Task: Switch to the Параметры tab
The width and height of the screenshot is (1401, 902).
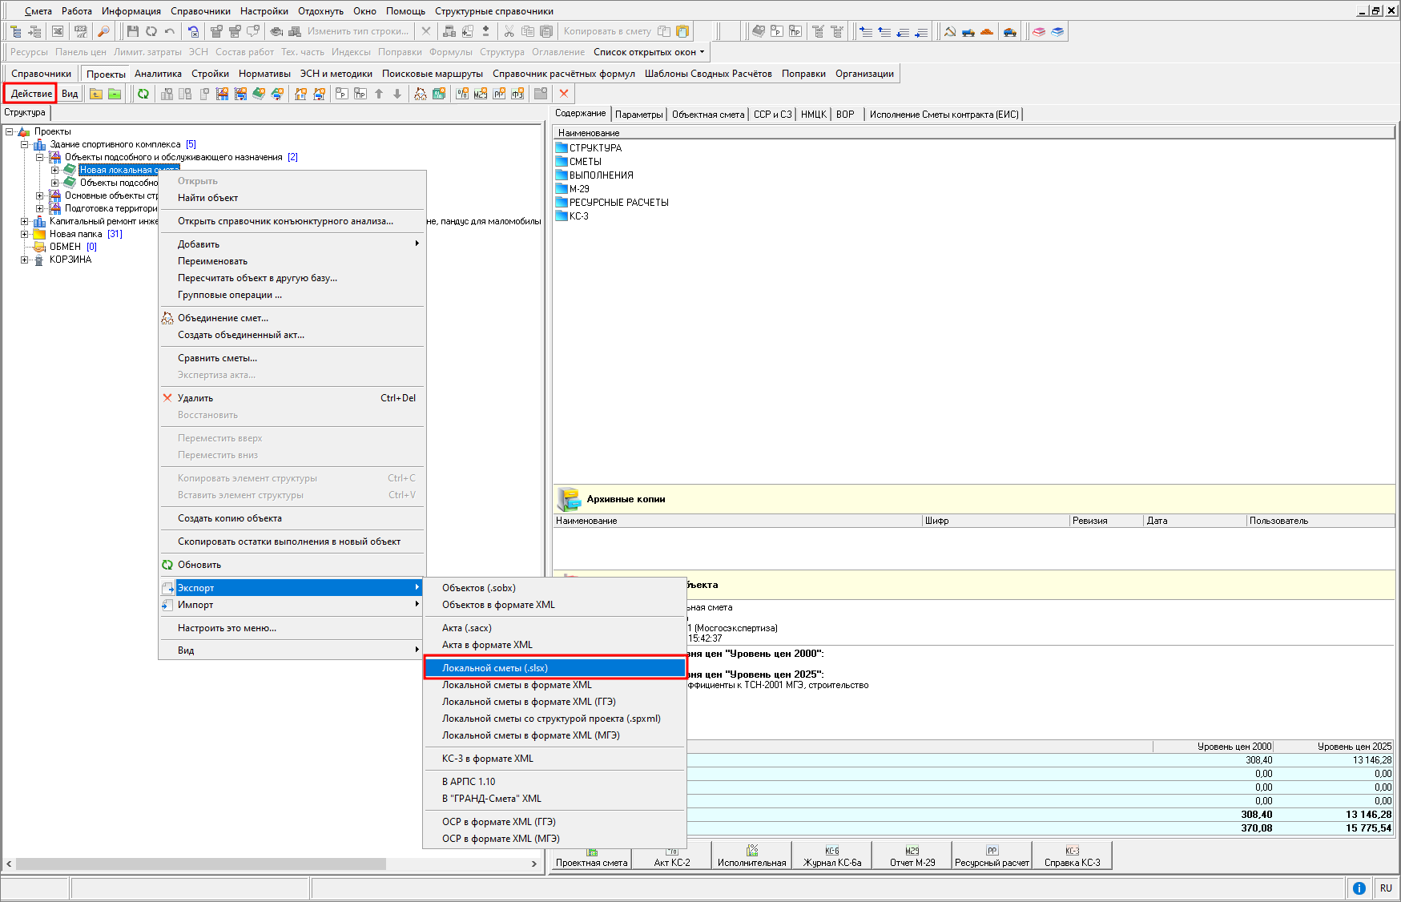Action: pos(639,115)
